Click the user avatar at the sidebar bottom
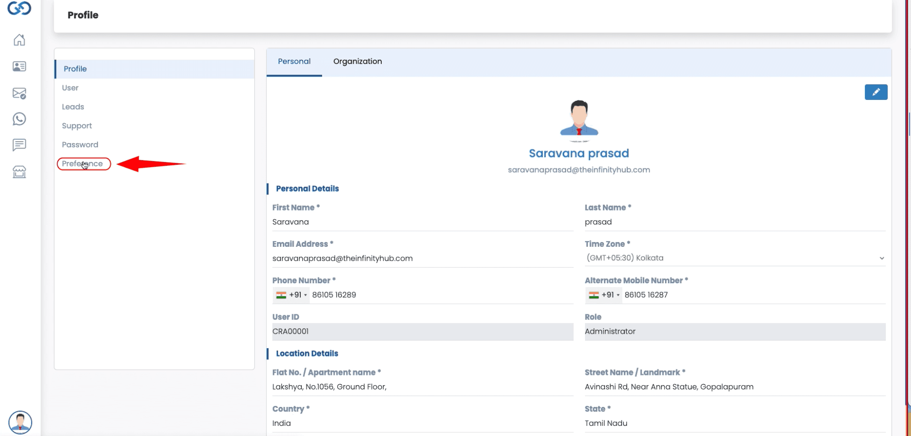The height and width of the screenshot is (436, 911). (20, 422)
